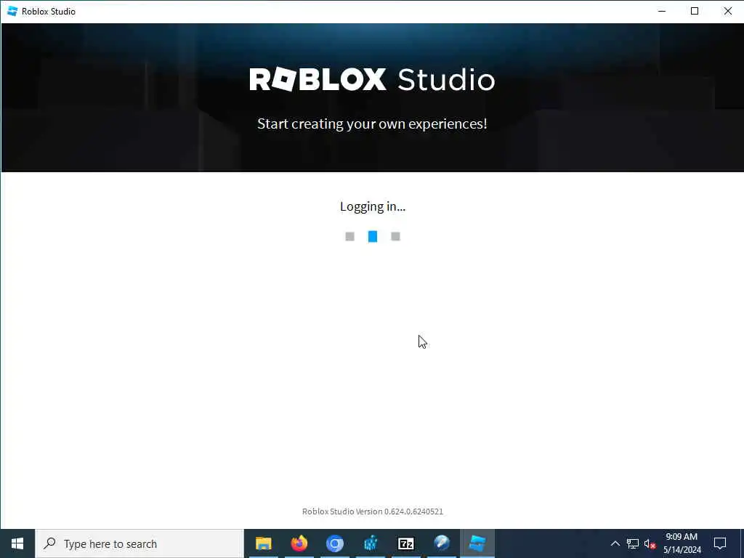Click the ROBLOX Studio logo banner
Screen dimensions: 744x558
coord(373,79)
